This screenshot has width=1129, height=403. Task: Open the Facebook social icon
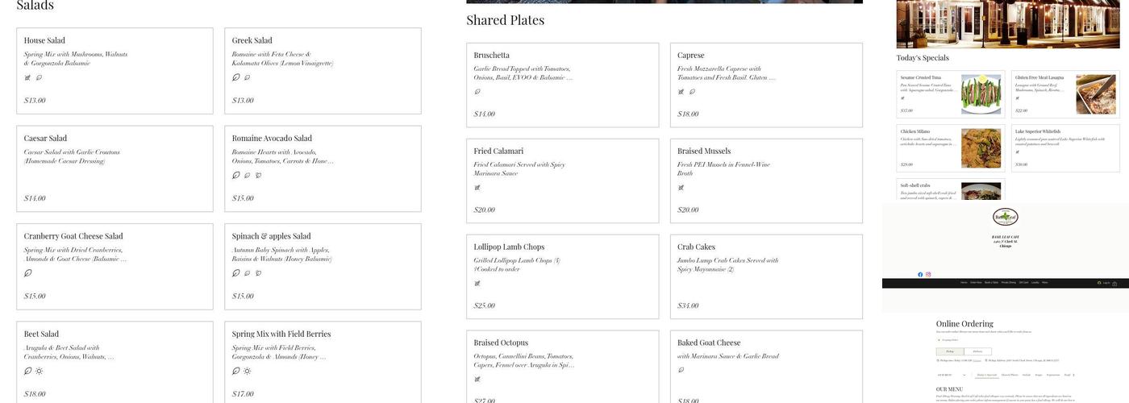click(920, 275)
